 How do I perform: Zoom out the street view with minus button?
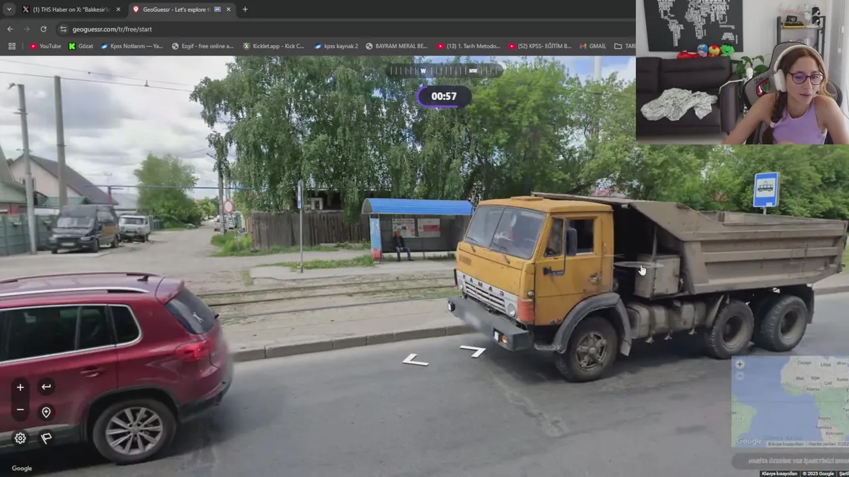[x=20, y=410]
